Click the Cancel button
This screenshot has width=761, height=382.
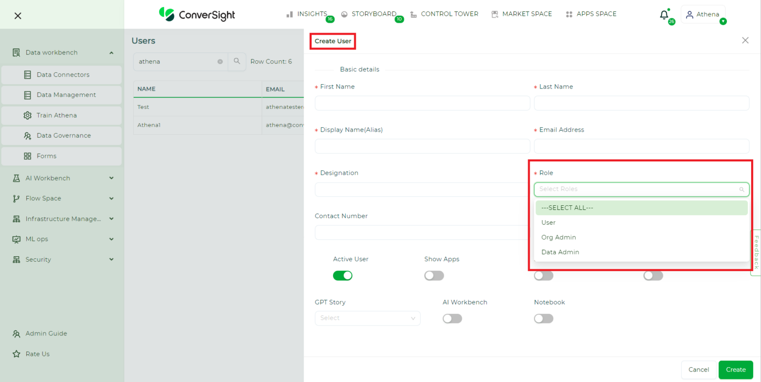tap(699, 370)
